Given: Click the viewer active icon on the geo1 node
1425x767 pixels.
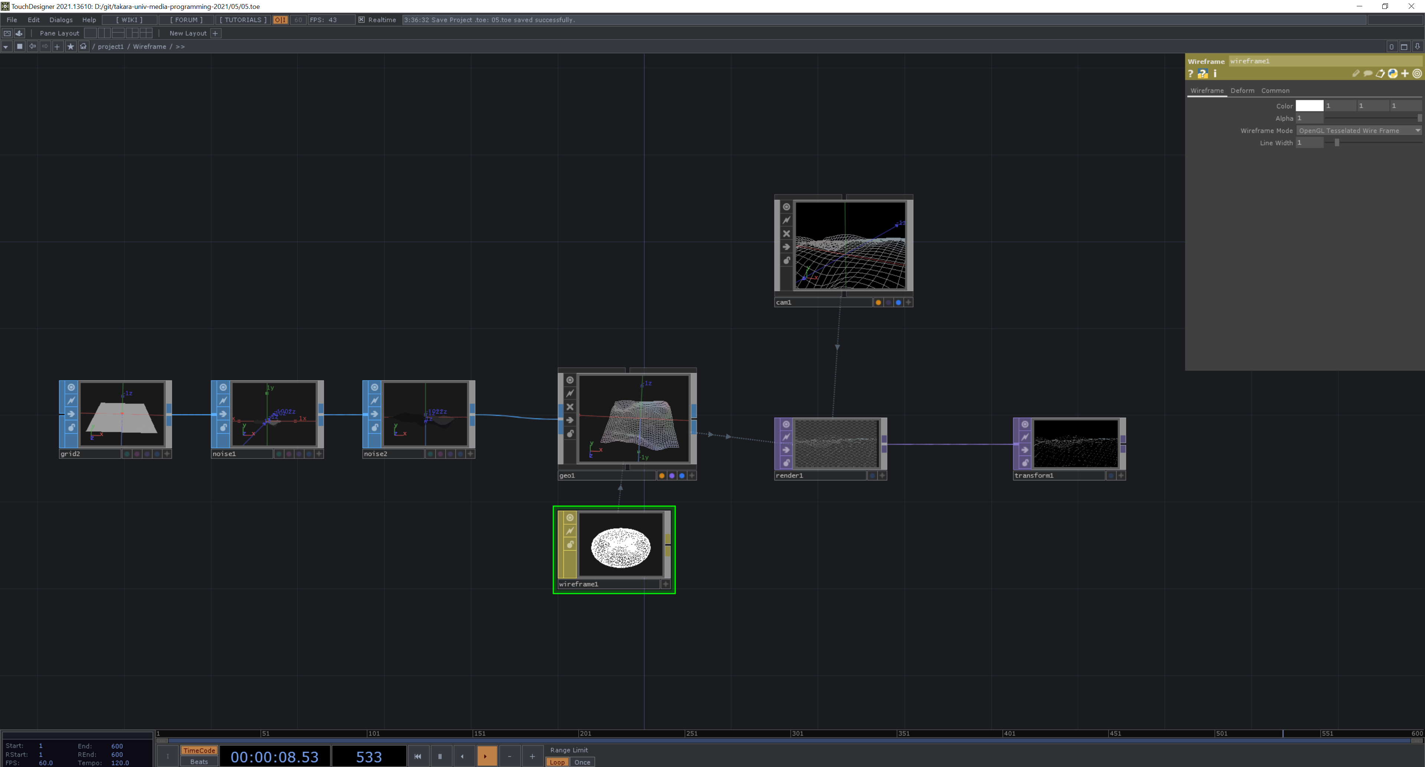Looking at the screenshot, I should [570, 380].
